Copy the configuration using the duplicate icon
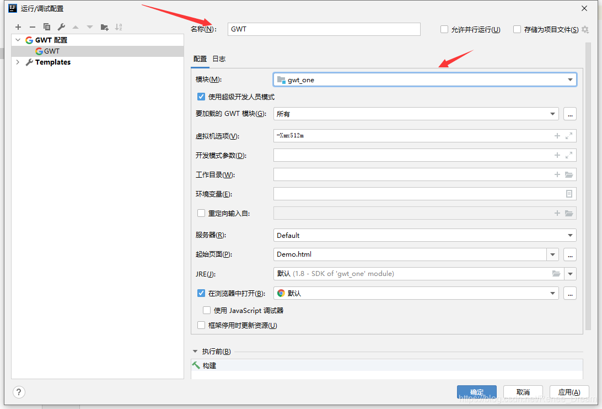Image resolution: width=602 pixels, height=409 pixels. [x=47, y=27]
